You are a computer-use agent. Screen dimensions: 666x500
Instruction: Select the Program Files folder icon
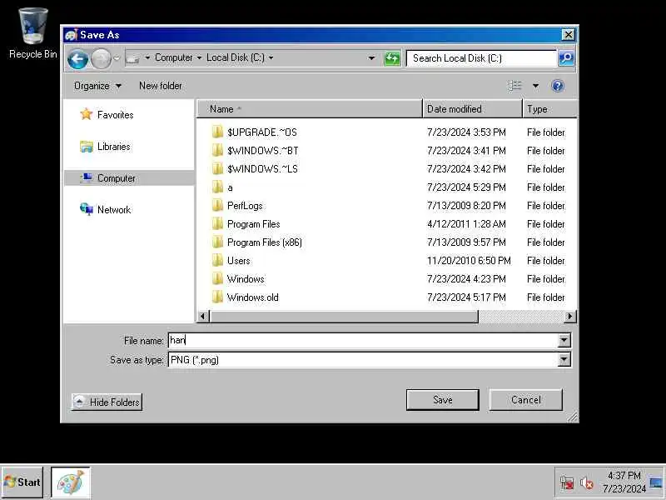point(217,224)
